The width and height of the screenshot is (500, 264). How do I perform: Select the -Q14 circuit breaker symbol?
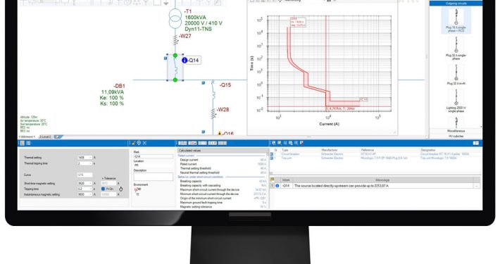(175, 68)
